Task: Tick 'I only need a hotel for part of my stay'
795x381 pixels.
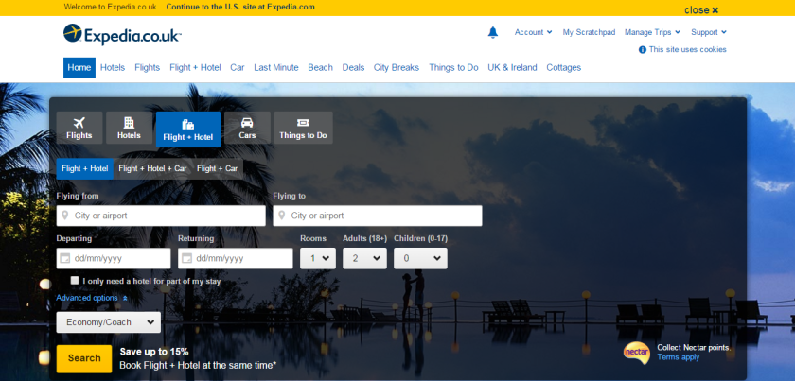Action: [x=75, y=280]
